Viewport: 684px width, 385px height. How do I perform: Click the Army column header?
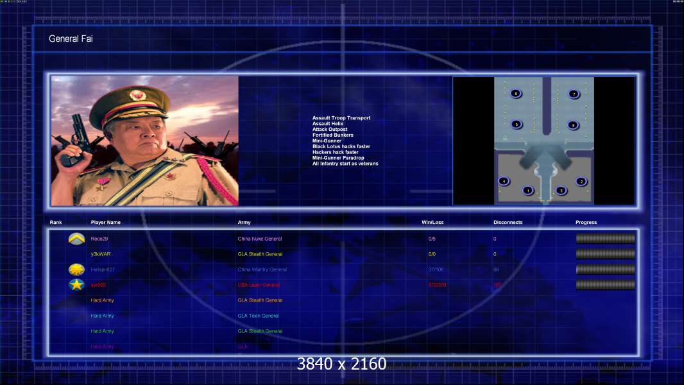coord(244,223)
